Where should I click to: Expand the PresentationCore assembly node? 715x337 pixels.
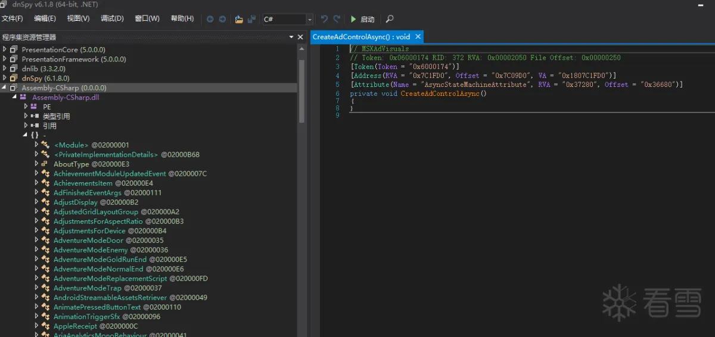[x=5, y=49]
